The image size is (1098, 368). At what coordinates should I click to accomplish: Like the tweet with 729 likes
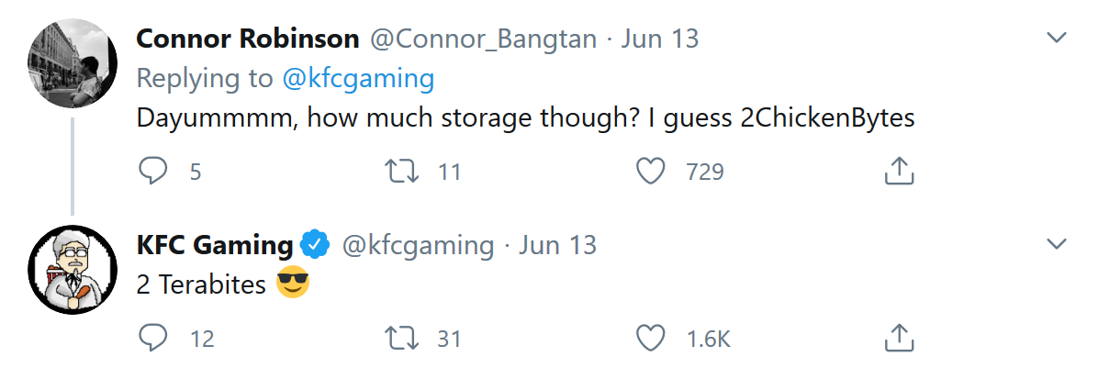point(651,171)
